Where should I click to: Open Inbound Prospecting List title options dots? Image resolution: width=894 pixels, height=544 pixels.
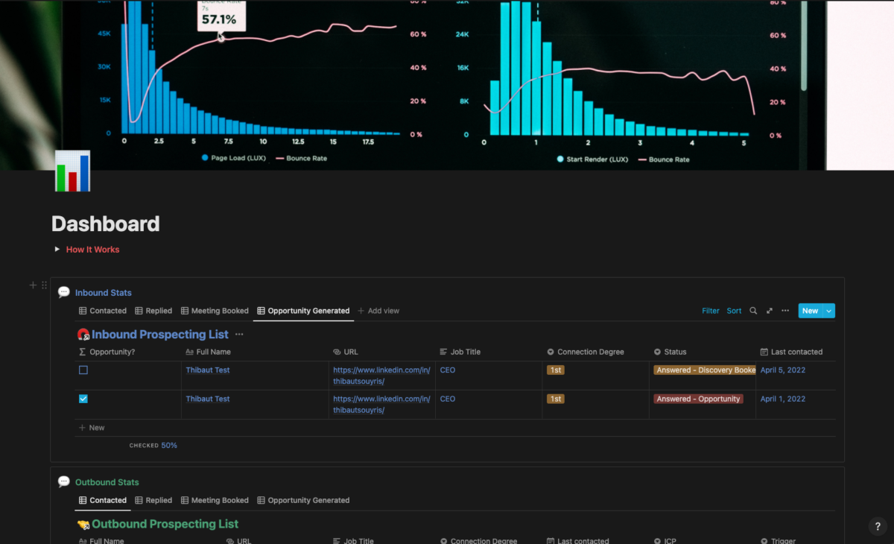pos(239,335)
